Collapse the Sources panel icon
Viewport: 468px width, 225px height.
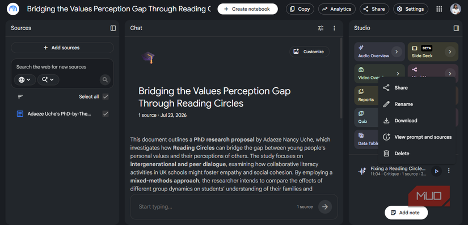point(113,28)
